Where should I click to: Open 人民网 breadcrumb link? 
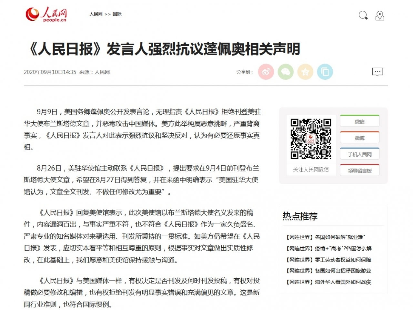pos(96,14)
